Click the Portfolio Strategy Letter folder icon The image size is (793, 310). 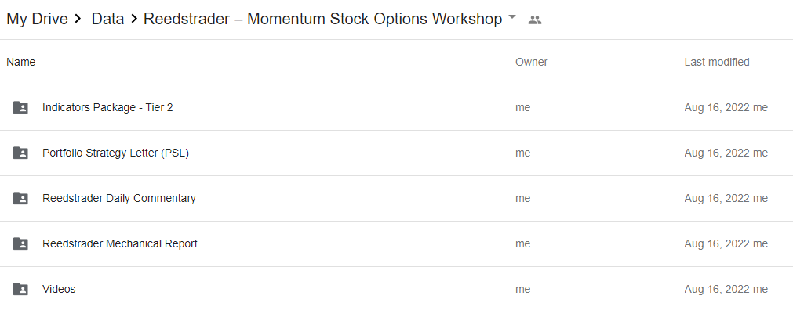pyautogui.click(x=20, y=153)
